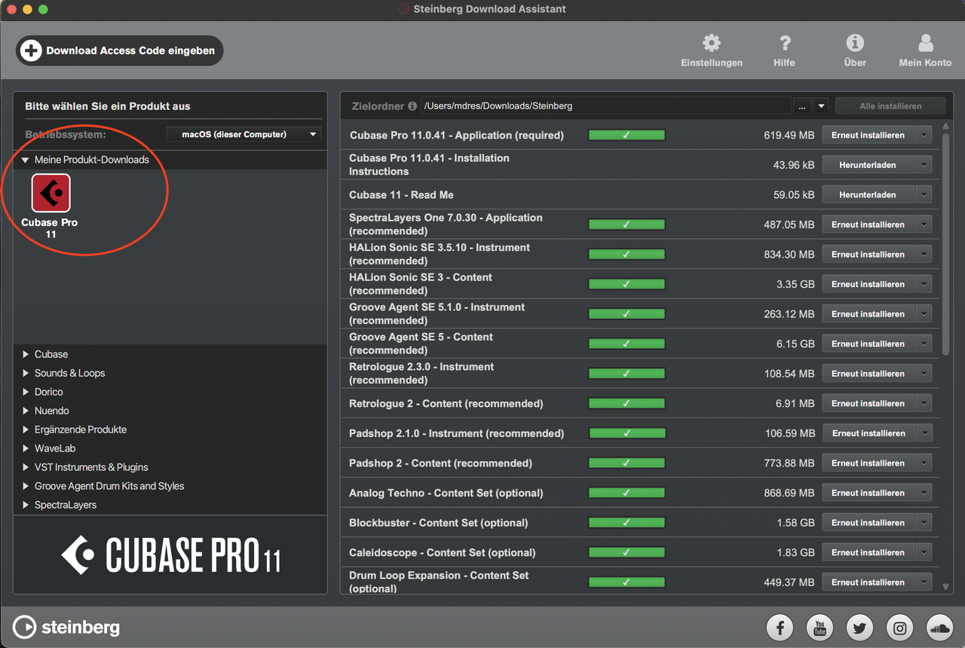The height and width of the screenshot is (648, 965).
Task: Click the scrollbar up arrow
Action: 946,127
